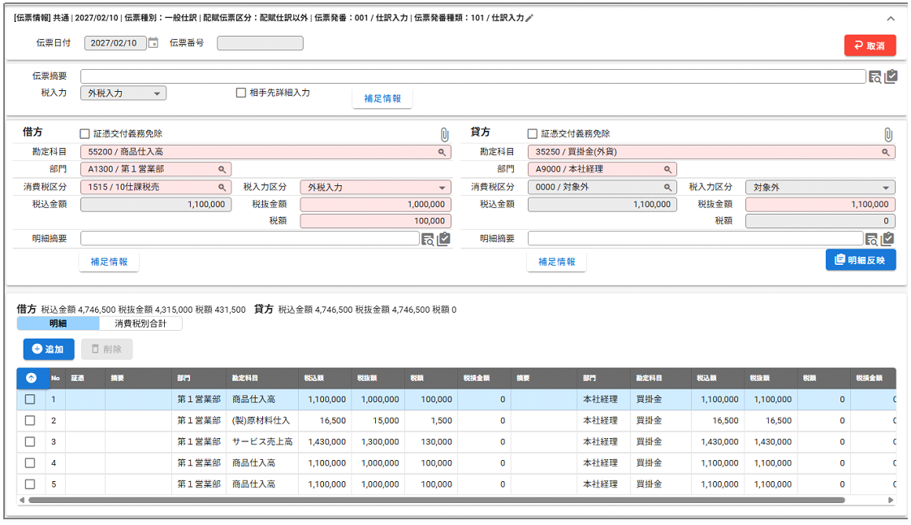Click the red 取消 button
The height and width of the screenshot is (525, 911).
(870, 46)
